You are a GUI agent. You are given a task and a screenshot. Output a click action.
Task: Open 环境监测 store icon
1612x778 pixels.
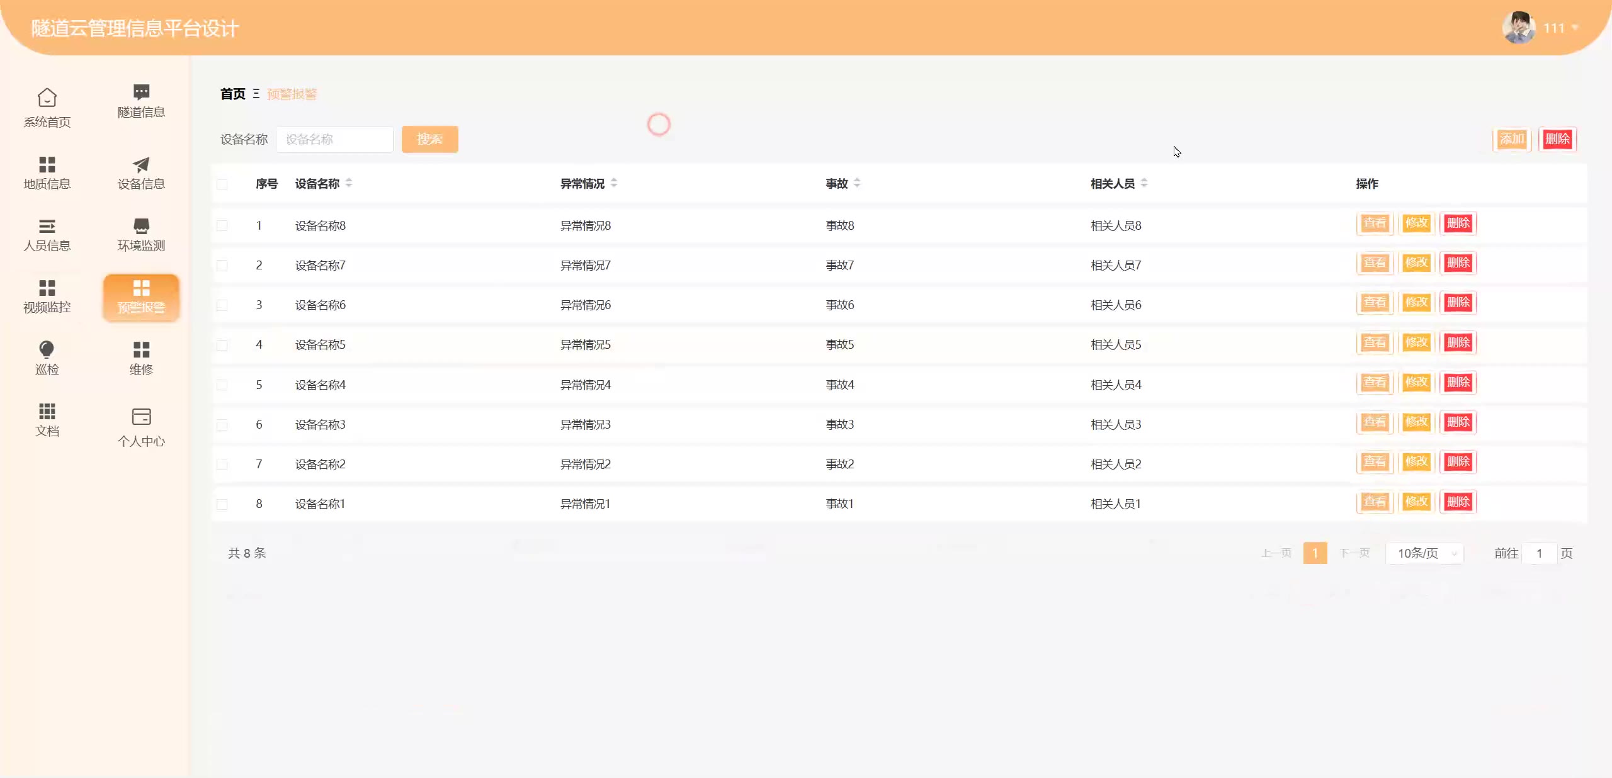click(141, 226)
